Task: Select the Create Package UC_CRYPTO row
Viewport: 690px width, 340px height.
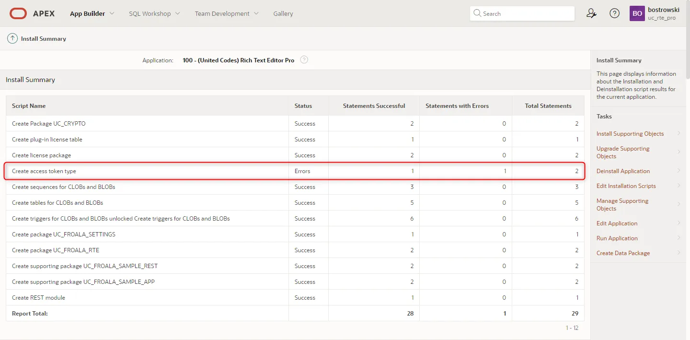Action: [x=295, y=124]
